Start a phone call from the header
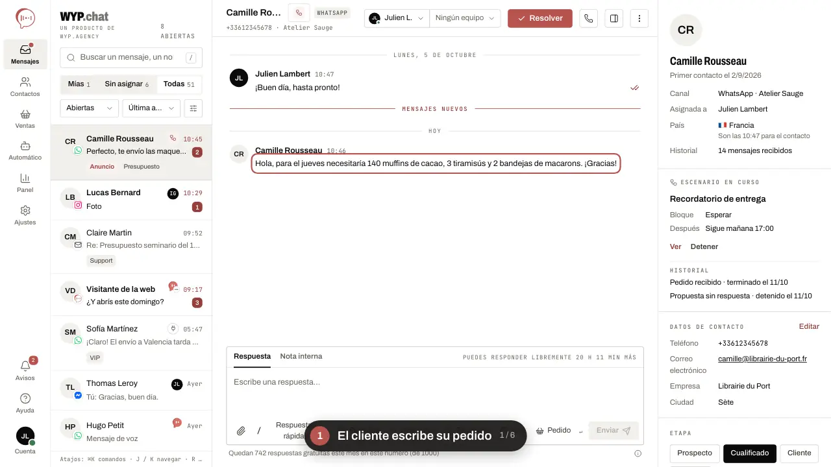The width and height of the screenshot is (831, 467). (x=589, y=18)
